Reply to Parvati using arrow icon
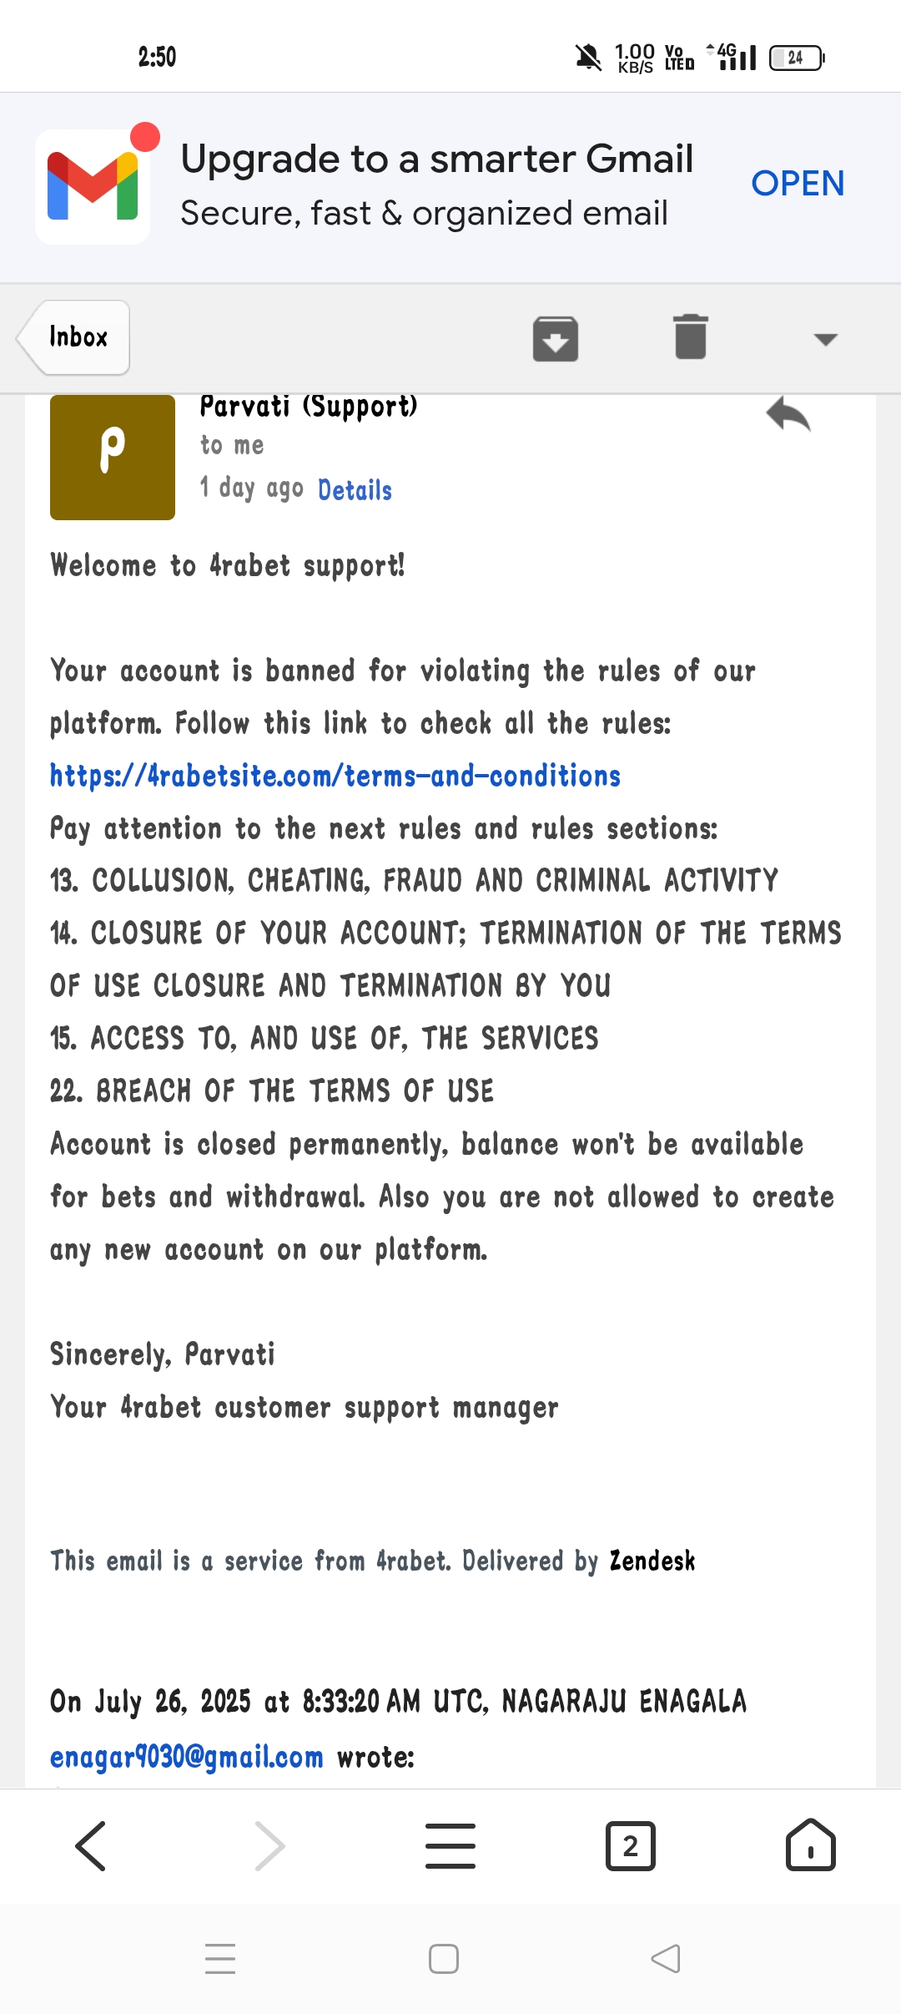The image size is (901, 2014). tap(788, 414)
